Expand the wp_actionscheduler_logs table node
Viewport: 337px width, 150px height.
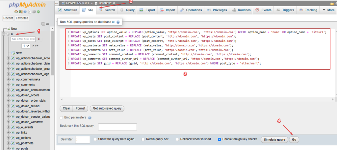(x=8, y=74)
